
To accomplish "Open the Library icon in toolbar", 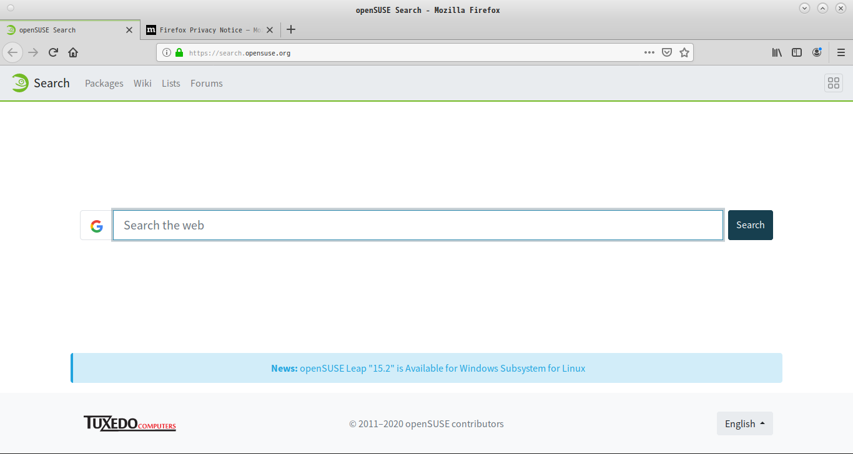I will click(x=777, y=52).
